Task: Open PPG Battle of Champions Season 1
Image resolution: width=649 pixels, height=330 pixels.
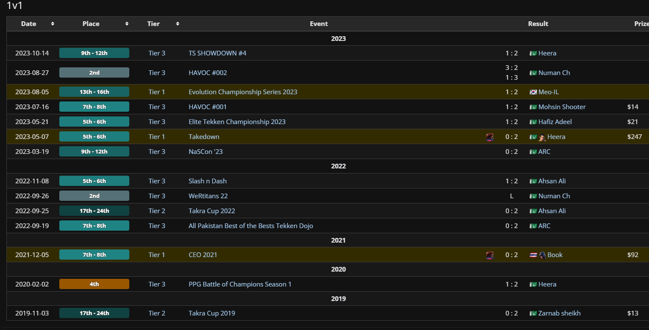Action: (240, 284)
